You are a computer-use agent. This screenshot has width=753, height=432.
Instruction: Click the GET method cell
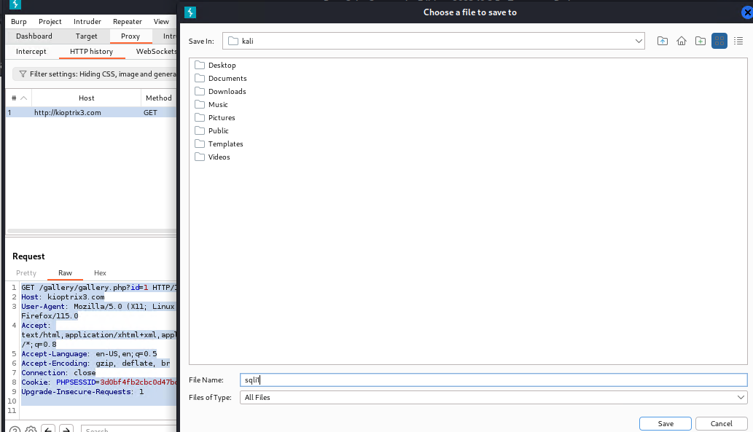point(150,113)
